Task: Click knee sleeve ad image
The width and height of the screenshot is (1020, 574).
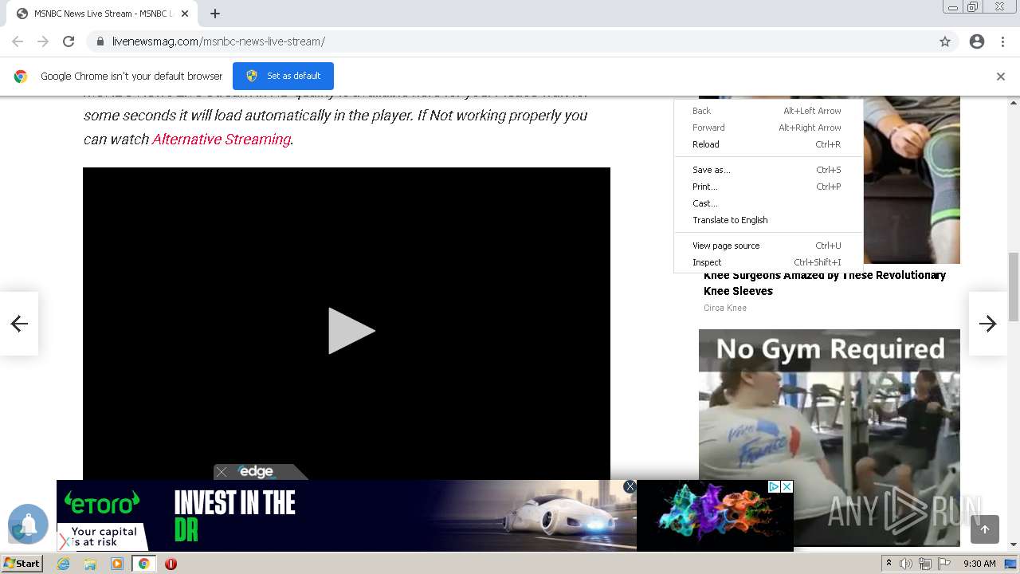Action: pyautogui.click(x=912, y=179)
